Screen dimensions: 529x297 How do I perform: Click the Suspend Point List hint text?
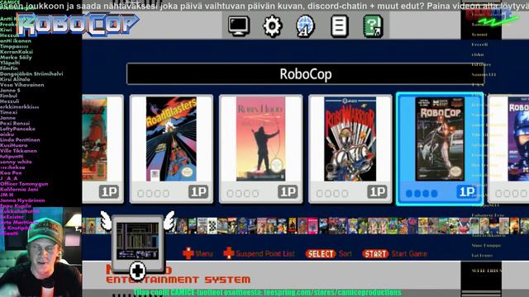265,254
